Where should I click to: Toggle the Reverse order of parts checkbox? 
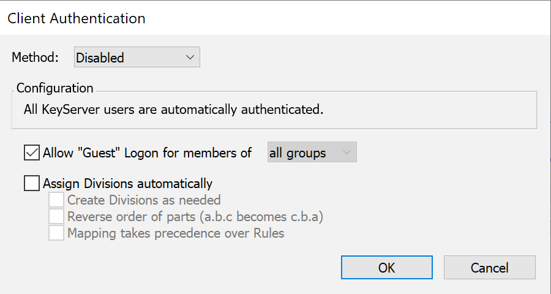[57, 217]
